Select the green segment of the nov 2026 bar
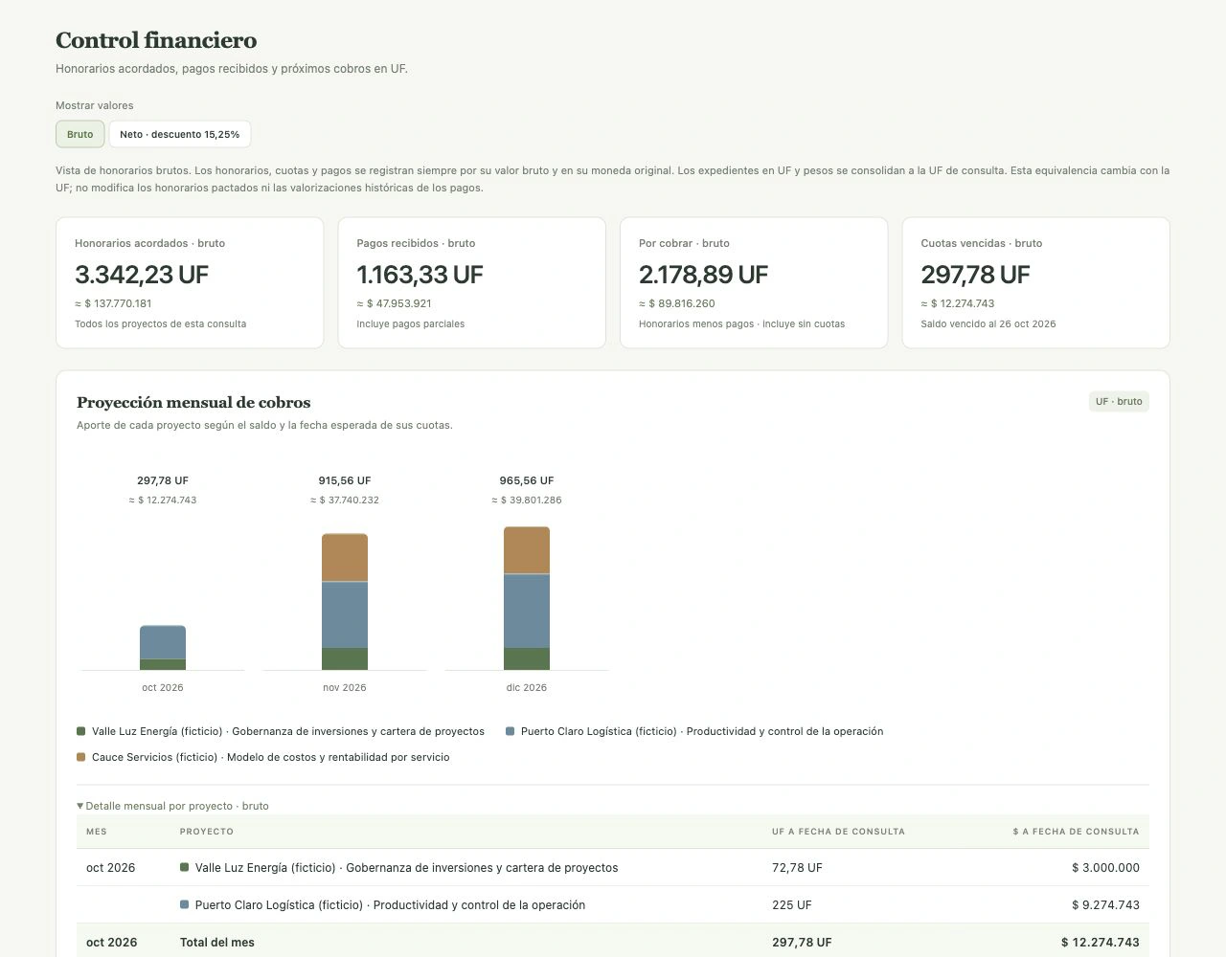The image size is (1226, 957). (345, 658)
